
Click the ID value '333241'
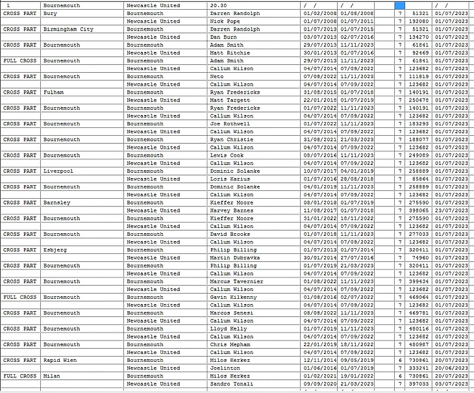click(419, 368)
